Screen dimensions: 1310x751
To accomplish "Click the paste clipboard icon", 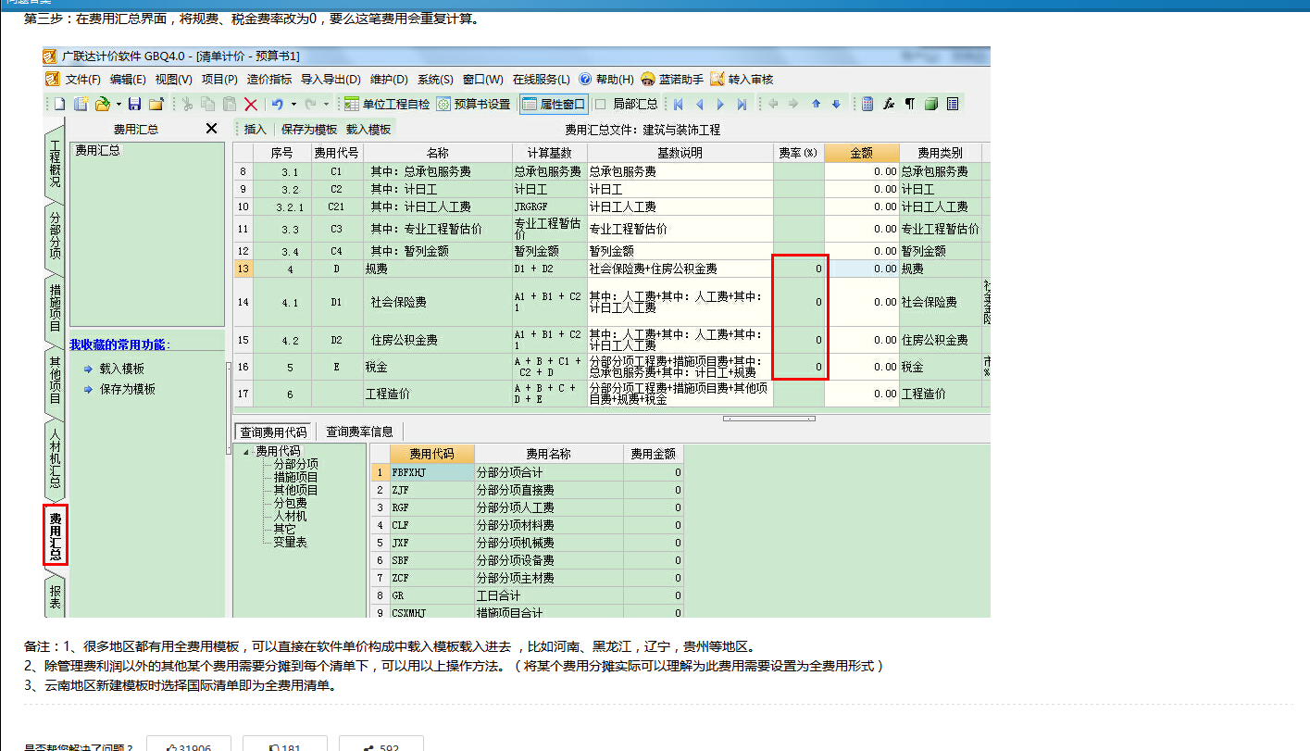I will (x=229, y=104).
